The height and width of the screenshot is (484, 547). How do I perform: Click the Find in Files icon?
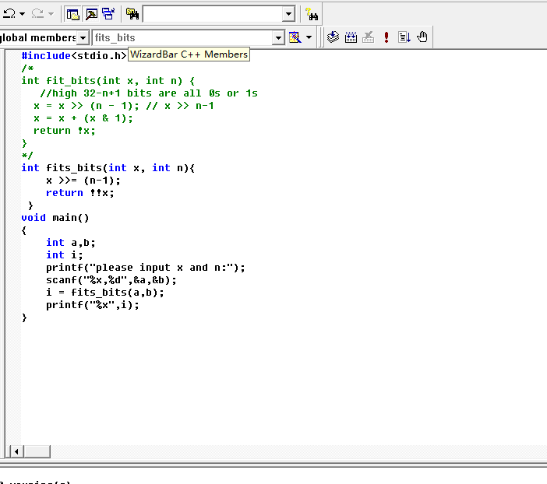point(132,14)
